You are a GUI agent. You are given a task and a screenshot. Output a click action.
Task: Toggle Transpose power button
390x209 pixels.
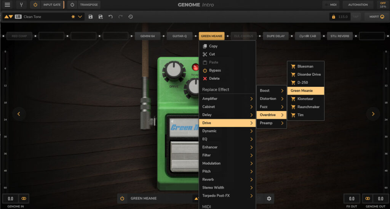point(72,5)
